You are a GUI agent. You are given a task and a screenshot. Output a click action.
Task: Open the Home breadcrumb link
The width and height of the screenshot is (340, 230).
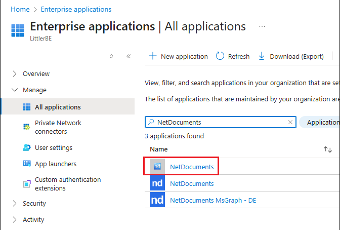point(20,9)
